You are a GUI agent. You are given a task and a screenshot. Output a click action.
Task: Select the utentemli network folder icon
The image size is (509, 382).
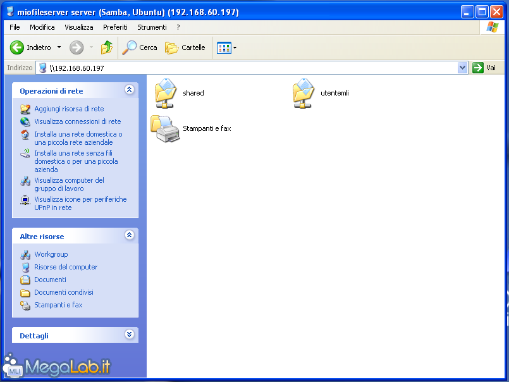pos(304,93)
